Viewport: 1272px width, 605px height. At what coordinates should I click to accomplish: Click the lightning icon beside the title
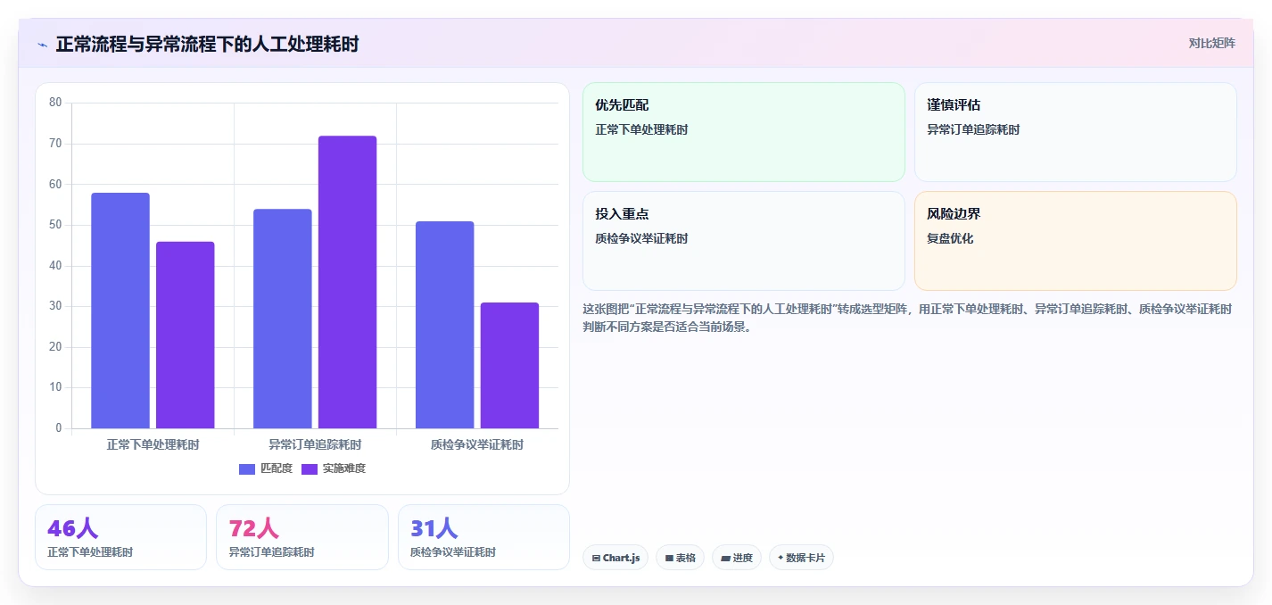(x=42, y=45)
